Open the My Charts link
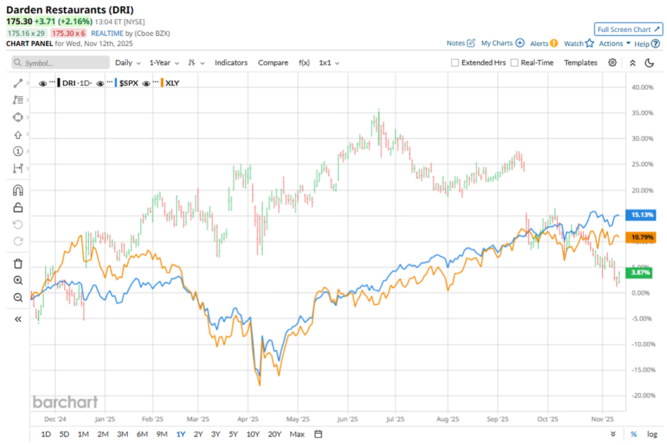Screen dimensions: 667x445 pyautogui.click(x=502, y=43)
